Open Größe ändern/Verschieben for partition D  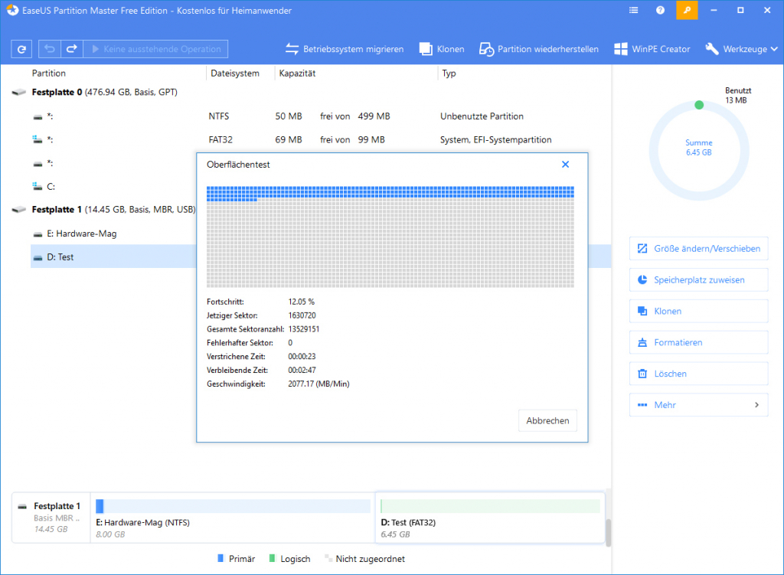tap(697, 248)
